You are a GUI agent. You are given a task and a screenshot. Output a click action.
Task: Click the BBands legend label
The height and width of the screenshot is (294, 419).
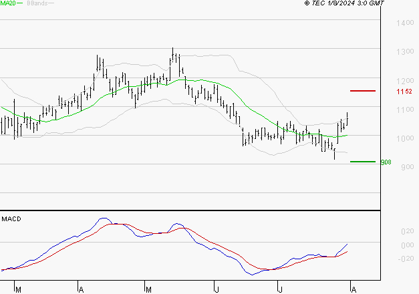point(37,3)
